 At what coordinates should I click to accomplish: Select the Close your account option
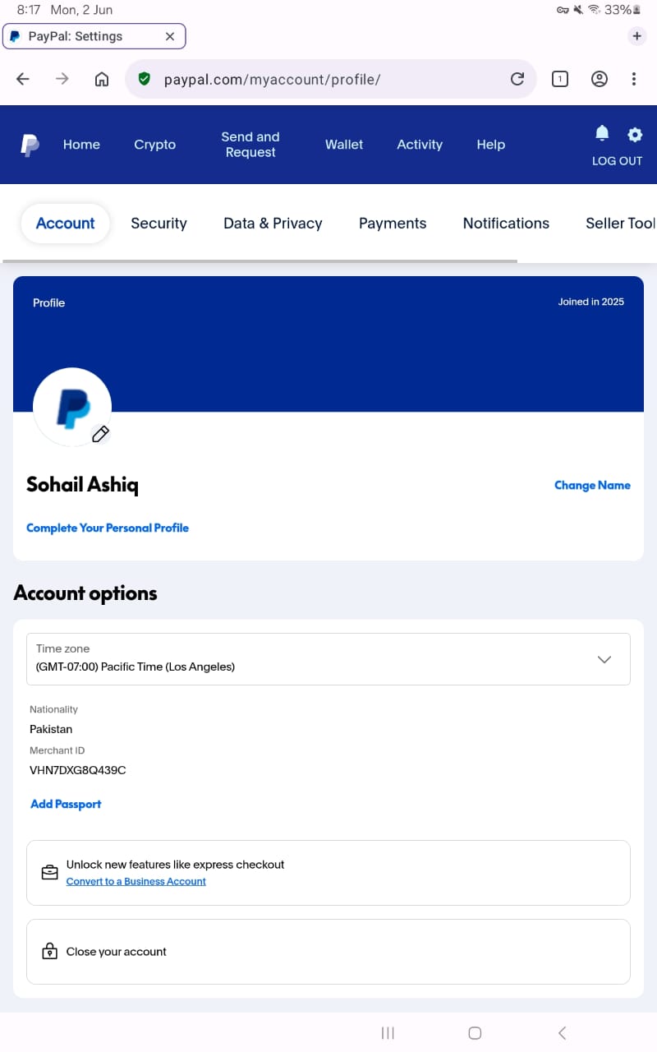pyautogui.click(x=117, y=952)
